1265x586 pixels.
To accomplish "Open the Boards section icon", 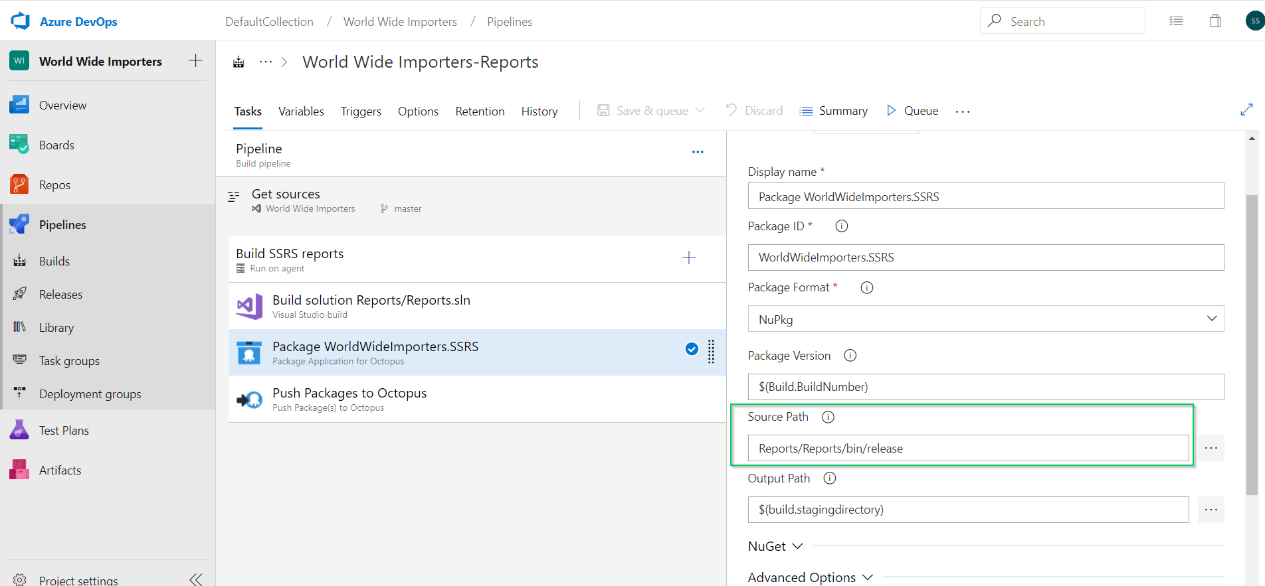I will tap(19, 145).
